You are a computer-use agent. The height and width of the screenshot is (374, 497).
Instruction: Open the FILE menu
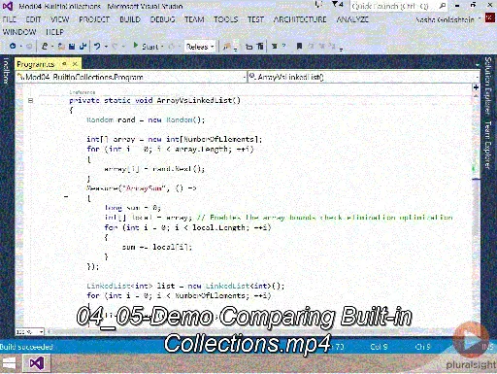coord(10,19)
